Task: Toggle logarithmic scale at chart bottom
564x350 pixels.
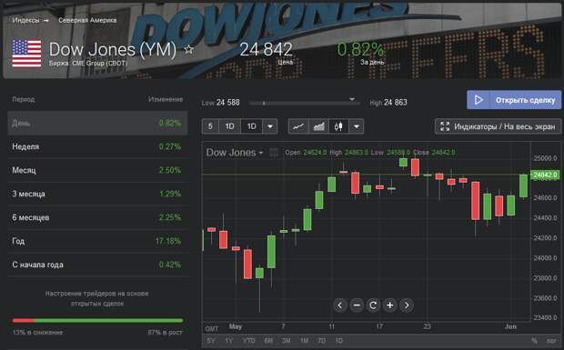Action: (x=551, y=341)
